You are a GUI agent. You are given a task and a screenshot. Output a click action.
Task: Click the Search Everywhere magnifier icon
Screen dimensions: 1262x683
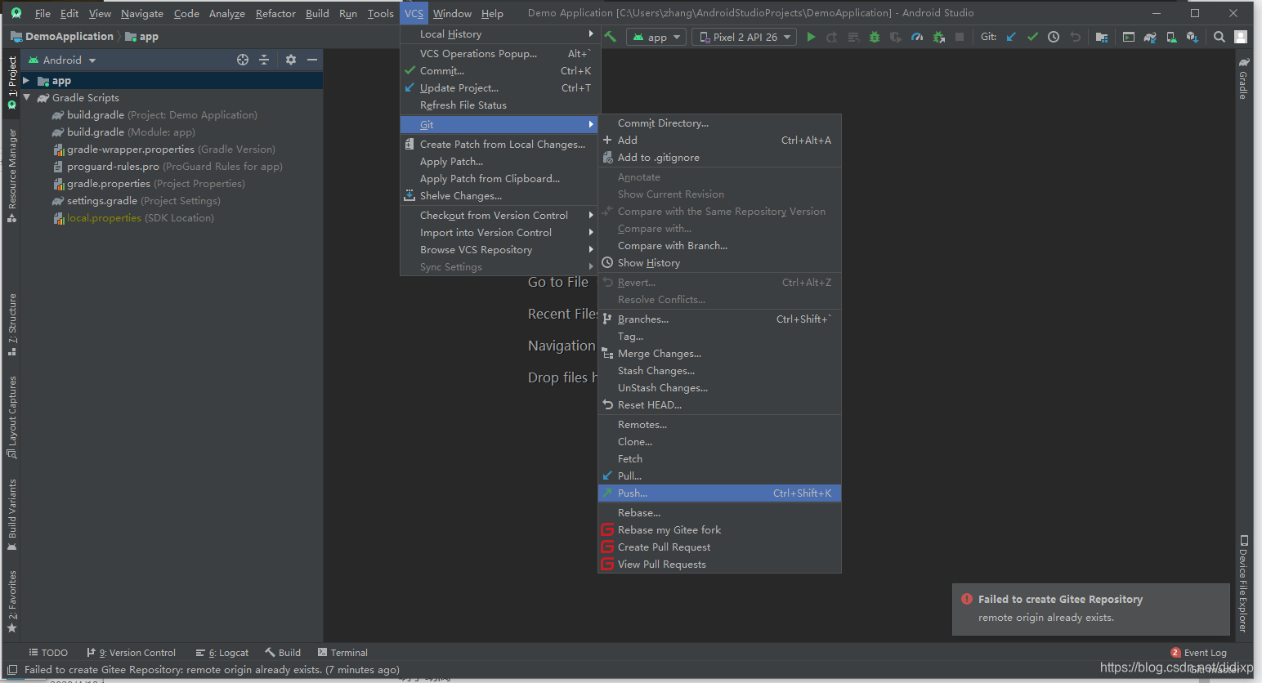pos(1219,37)
